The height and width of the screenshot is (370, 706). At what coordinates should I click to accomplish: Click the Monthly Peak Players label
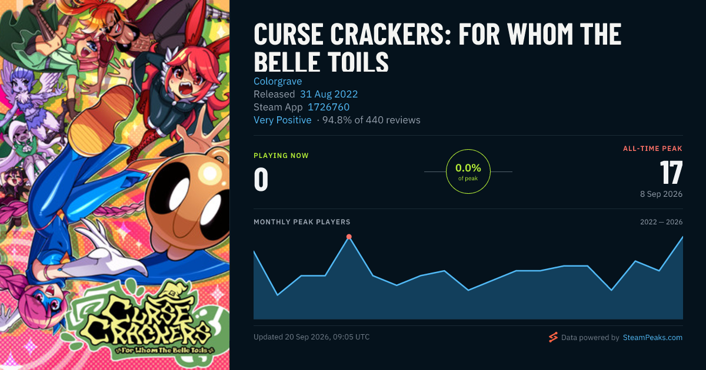point(302,222)
